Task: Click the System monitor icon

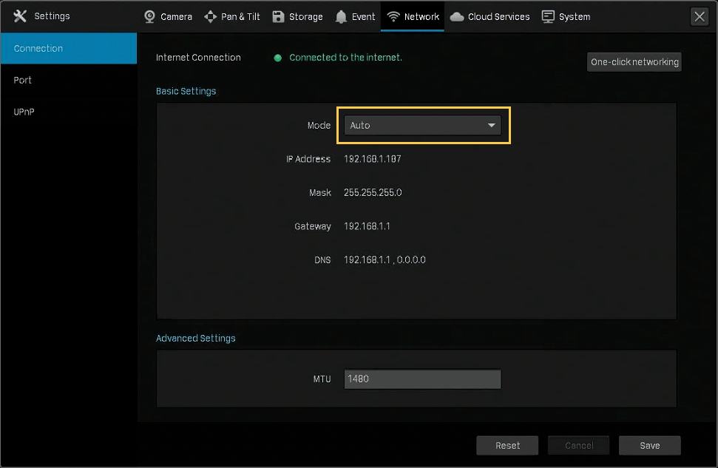Action: click(x=548, y=16)
